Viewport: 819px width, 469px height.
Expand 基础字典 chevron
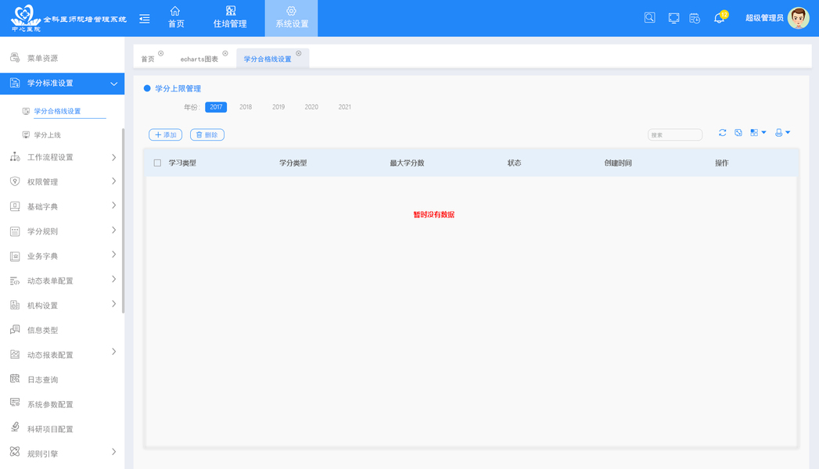(x=114, y=206)
